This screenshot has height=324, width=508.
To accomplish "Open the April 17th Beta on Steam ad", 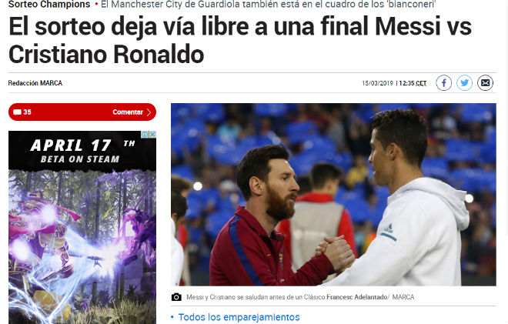I will click(82, 227).
